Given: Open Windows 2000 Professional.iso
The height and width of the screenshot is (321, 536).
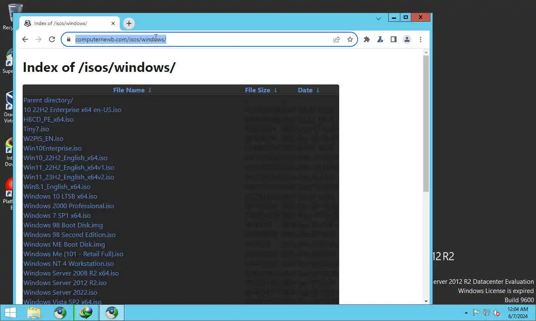Looking at the screenshot, I should (x=69, y=206).
